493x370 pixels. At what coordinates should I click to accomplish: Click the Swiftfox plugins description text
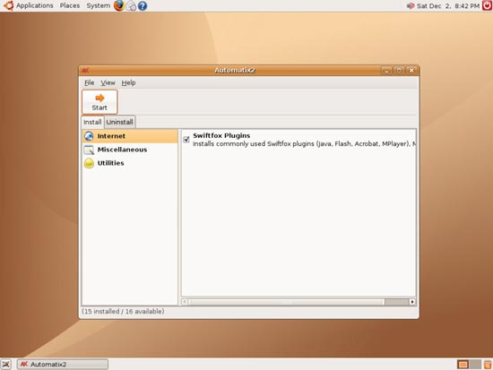(304, 144)
